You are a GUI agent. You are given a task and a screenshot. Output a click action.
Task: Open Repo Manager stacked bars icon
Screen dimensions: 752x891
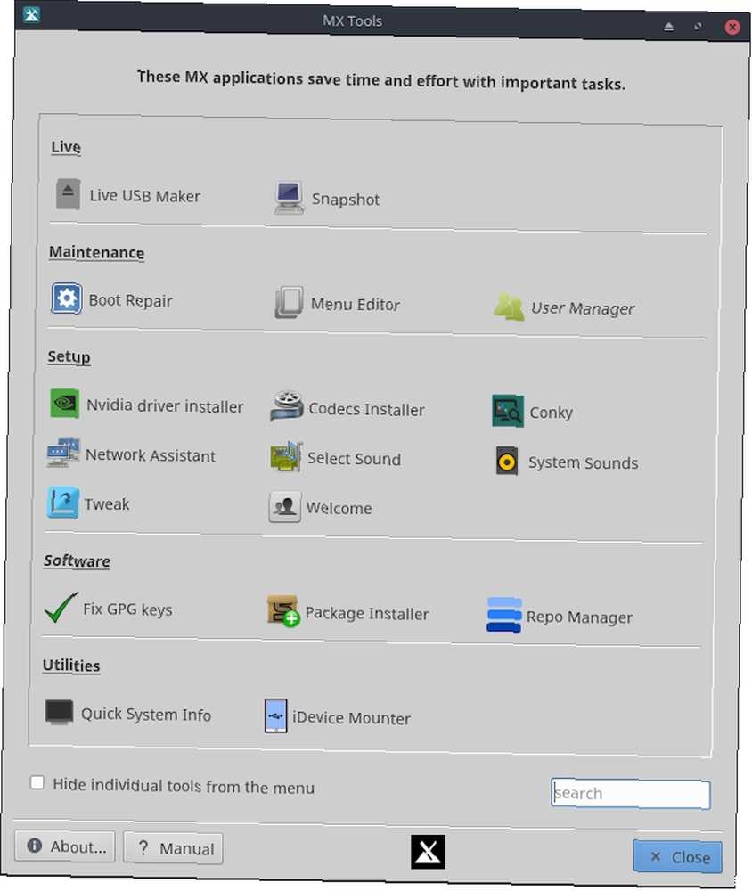(x=503, y=615)
